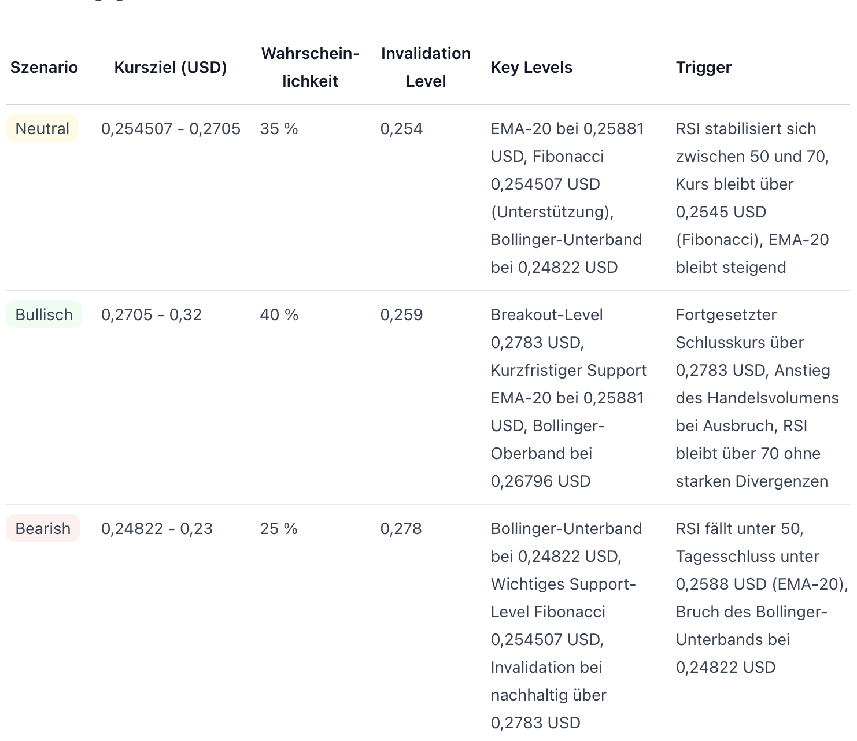
Task: Click the red Bearish scenario badge
Action: pyautogui.click(x=43, y=528)
